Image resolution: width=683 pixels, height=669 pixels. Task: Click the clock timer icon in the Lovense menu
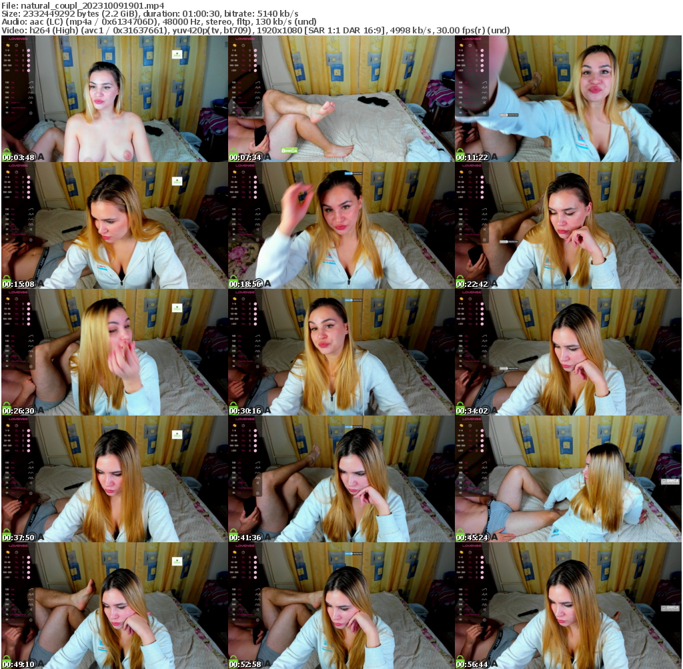(17, 45)
